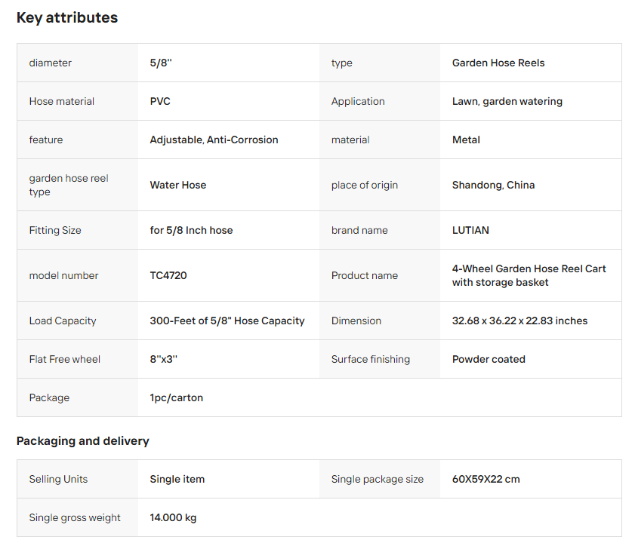Click the Shandong, China origin value

(x=493, y=186)
